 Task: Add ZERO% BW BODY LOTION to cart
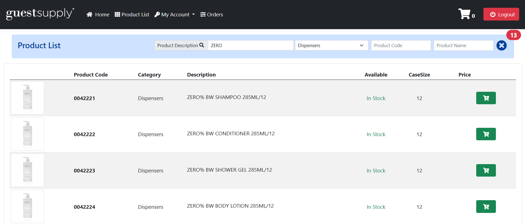point(486,207)
